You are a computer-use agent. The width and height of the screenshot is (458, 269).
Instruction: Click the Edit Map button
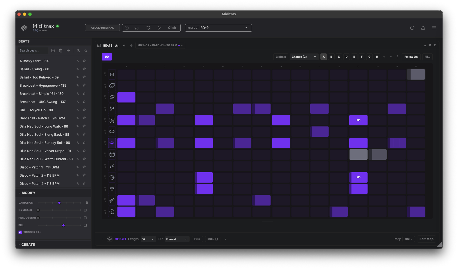tap(426, 239)
